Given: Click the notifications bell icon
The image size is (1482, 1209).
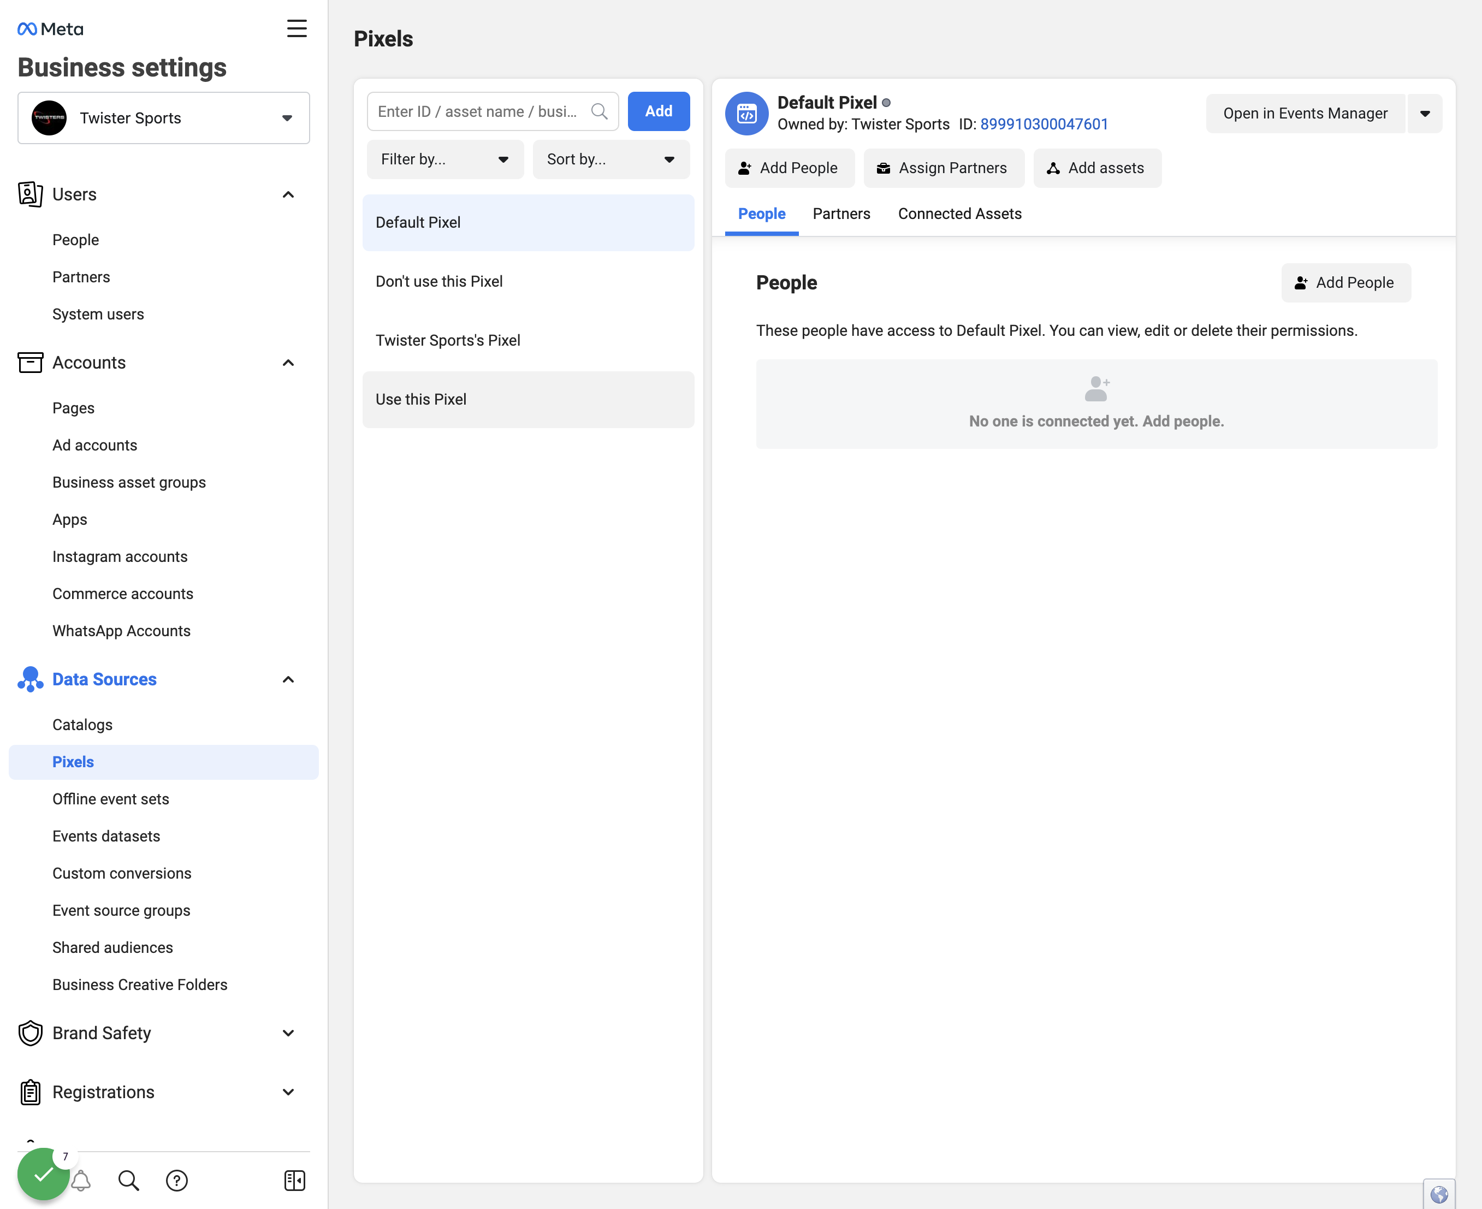Looking at the screenshot, I should [x=81, y=1181].
